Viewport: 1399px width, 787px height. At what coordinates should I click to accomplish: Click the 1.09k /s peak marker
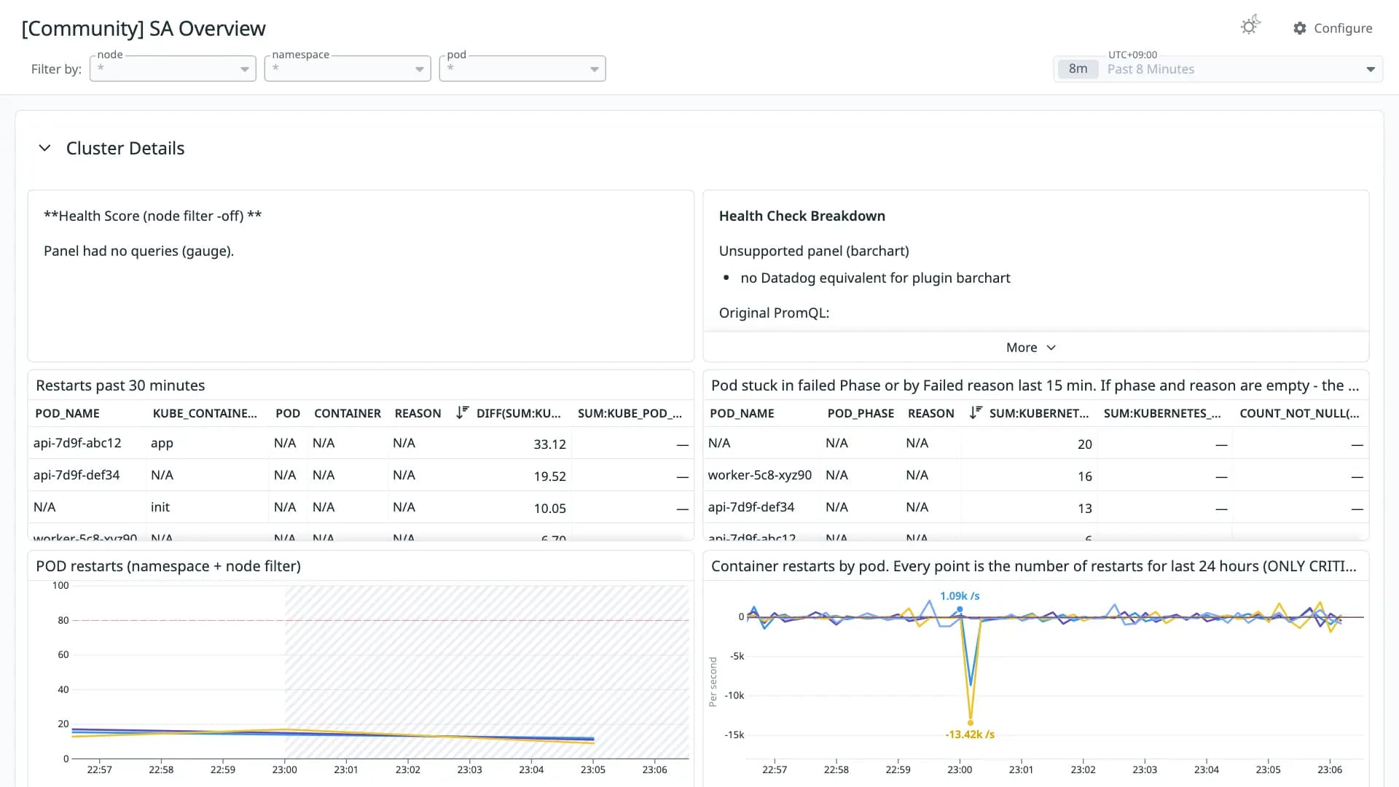coord(960,609)
